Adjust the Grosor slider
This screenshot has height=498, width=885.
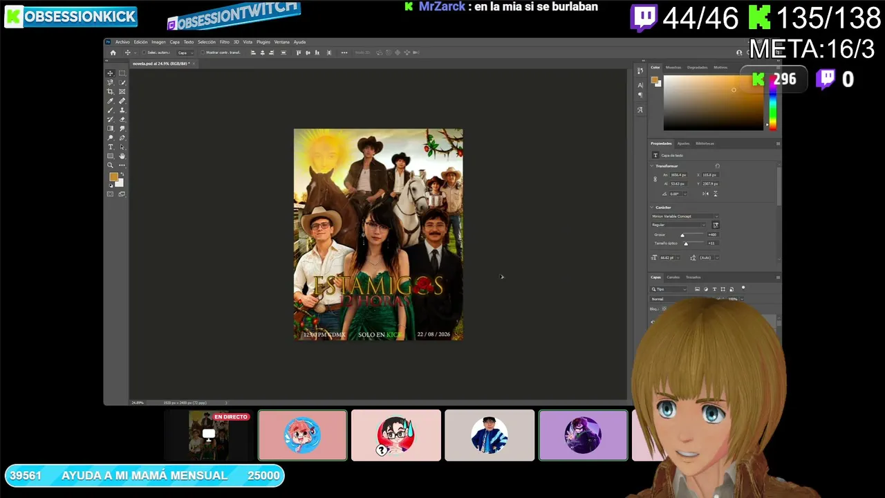682,235
